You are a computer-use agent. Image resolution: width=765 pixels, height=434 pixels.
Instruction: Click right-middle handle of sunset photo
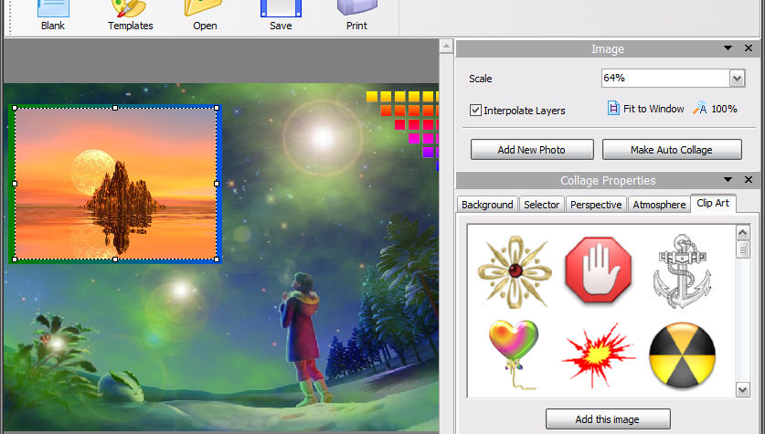tap(217, 184)
